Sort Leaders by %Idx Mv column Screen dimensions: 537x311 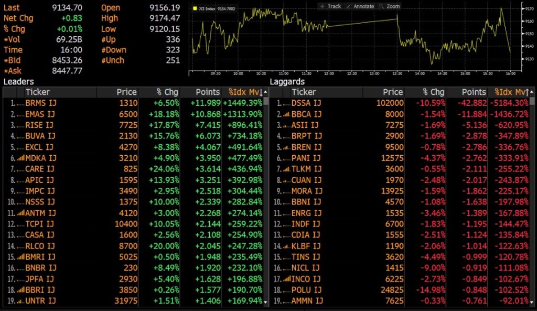(243, 92)
